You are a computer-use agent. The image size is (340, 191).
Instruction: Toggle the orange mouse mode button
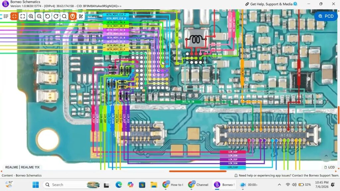73,16
